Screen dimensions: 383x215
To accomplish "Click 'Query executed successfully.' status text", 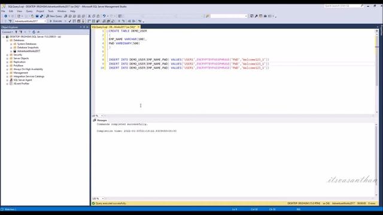I will tap(111, 203).
